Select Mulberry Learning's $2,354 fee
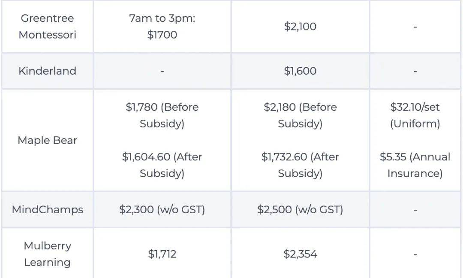The height and width of the screenshot is (278, 463). [300, 254]
